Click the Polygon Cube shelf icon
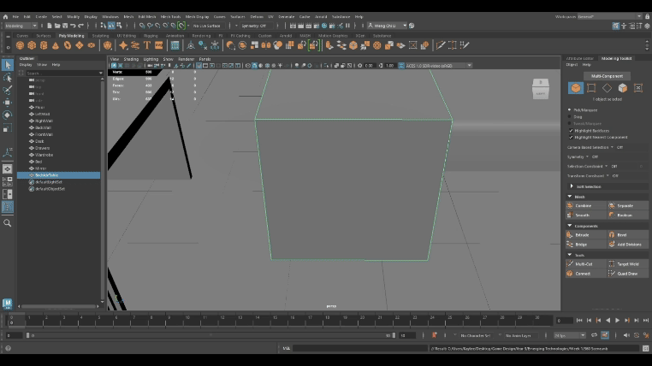Viewport: 652px width, 366px height. [32, 45]
